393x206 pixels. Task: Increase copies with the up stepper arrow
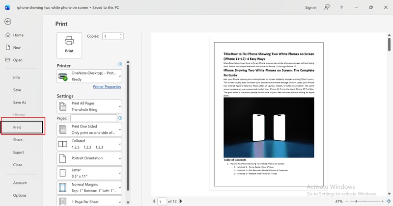click(x=120, y=34)
